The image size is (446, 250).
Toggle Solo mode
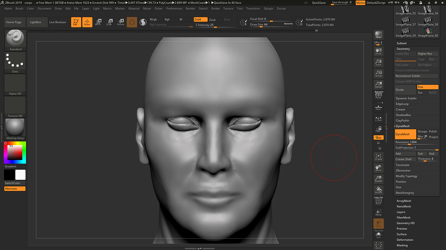pos(378,235)
